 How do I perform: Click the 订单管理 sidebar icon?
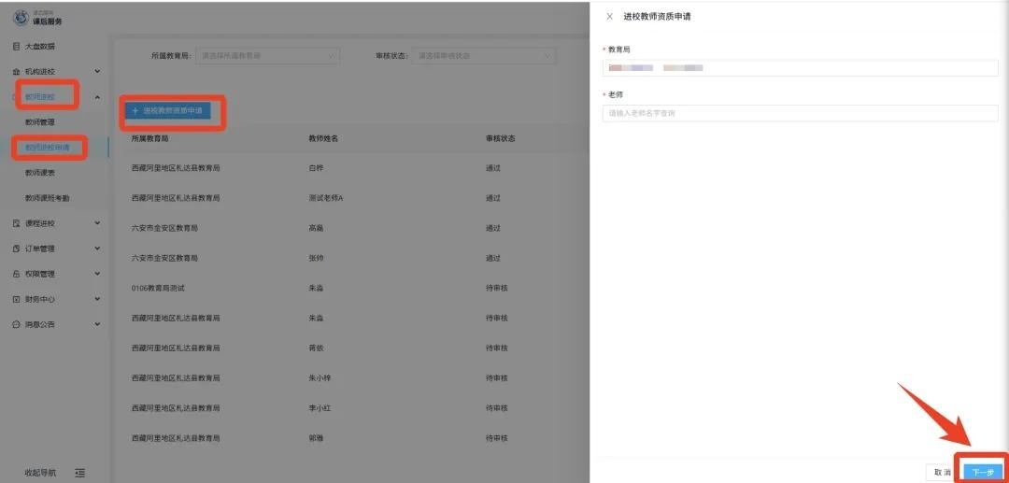pyautogui.click(x=16, y=249)
